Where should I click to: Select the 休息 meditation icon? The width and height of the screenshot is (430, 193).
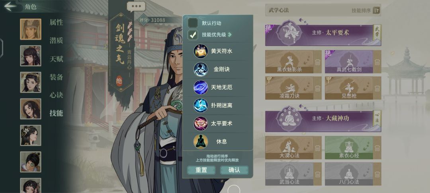[201, 142]
